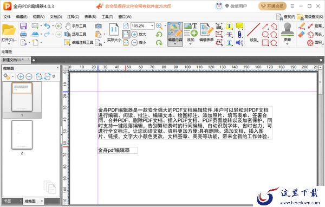Click the Eraser tool icon

pyautogui.click(x=302, y=35)
